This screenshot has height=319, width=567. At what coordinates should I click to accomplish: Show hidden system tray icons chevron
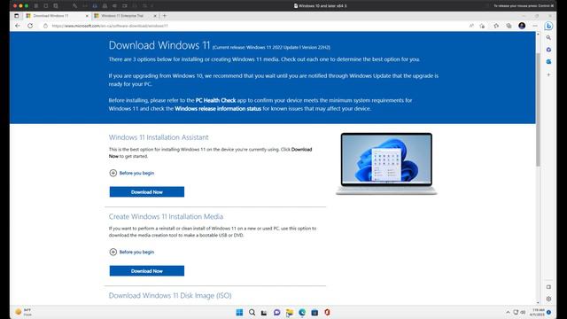click(x=508, y=312)
